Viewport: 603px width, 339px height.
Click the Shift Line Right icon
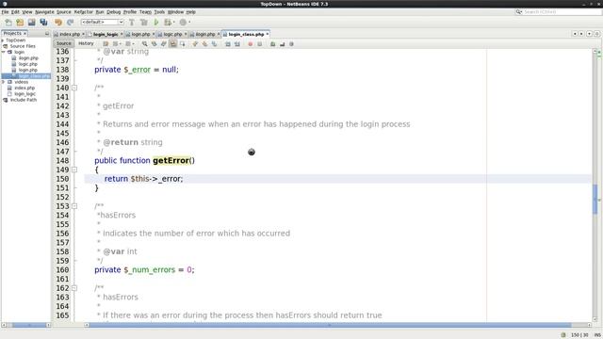(237, 44)
